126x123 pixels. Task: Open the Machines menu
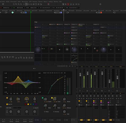tap(35, 2)
